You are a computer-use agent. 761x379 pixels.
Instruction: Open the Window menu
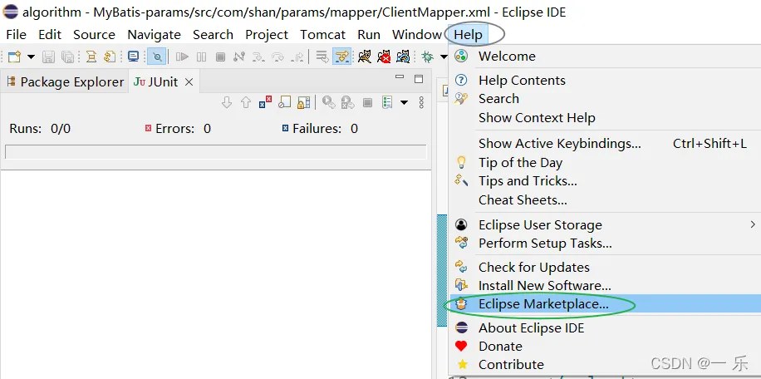[417, 35]
